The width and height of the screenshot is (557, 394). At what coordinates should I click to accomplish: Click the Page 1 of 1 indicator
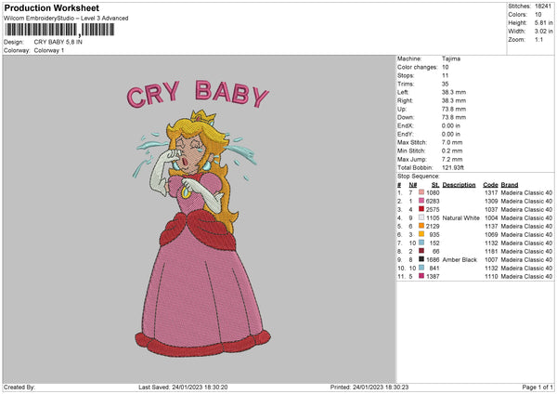pyautogui.click(x=538, y=387)
